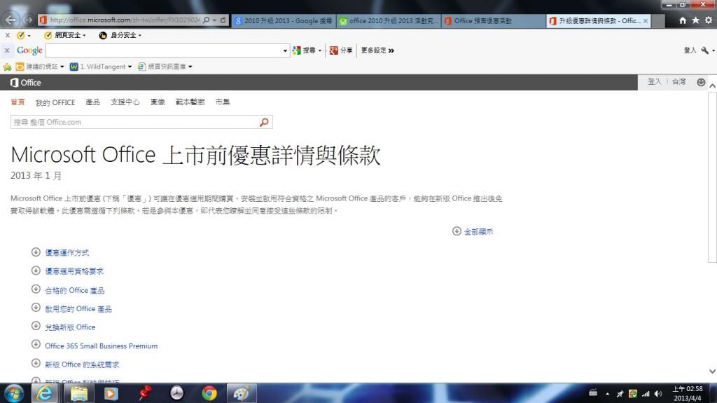Open the 我的 OFFICE navigation item
The width and height of the screenshot is (717, 403).
click(x=55, y=102)
